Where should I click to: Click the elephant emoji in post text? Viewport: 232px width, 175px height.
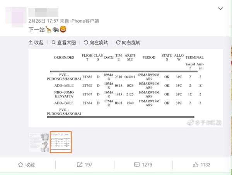pos(56,29)
